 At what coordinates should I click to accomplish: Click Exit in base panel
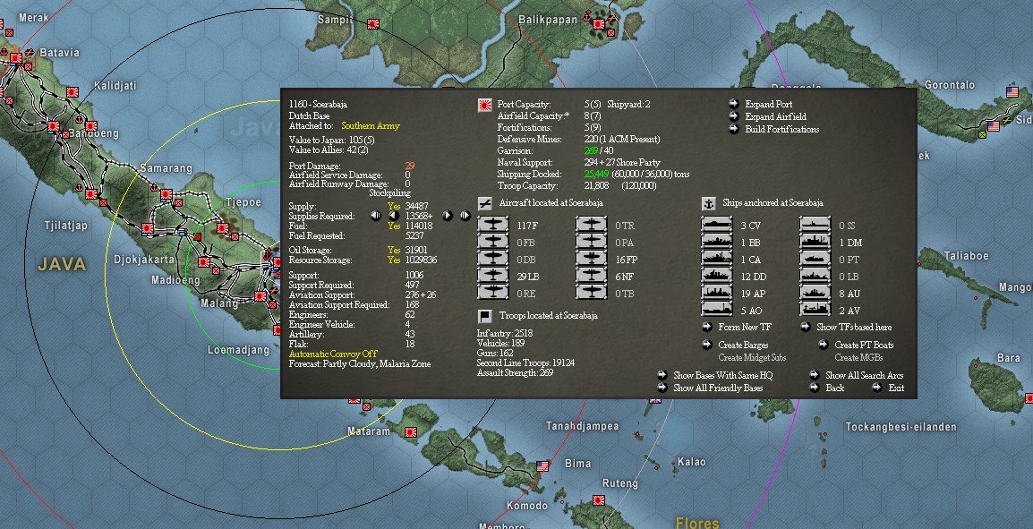896,388
